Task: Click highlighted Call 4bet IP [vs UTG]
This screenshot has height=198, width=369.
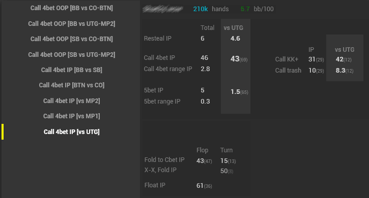Action: (x=72, y=132)
